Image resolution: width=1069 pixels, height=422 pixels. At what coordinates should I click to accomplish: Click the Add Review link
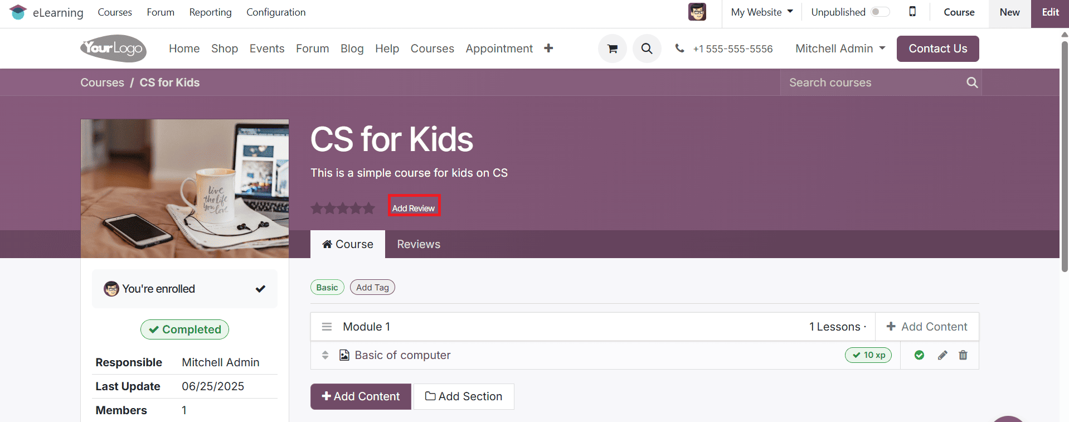(414, 208)
